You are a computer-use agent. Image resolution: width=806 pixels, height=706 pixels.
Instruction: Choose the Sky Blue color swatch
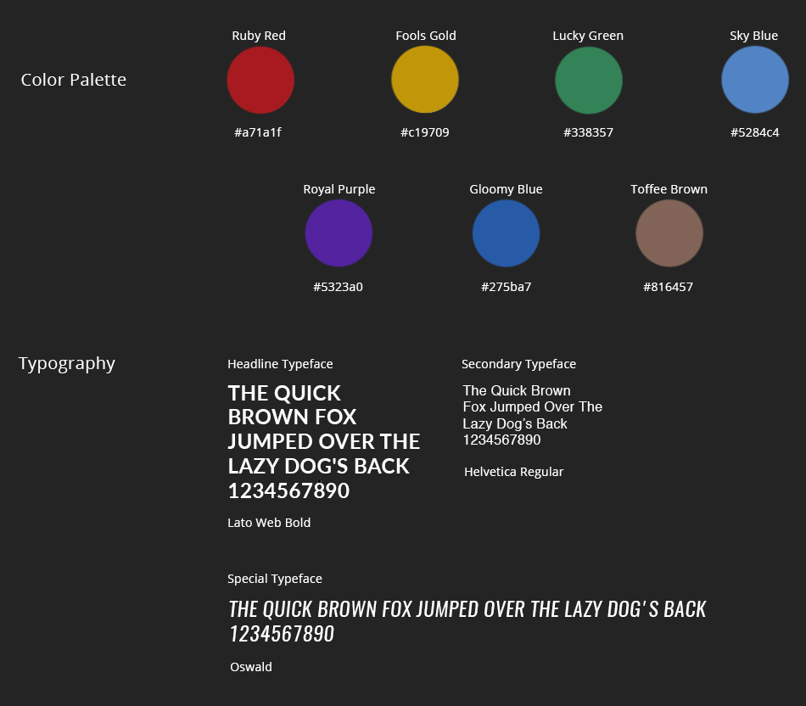(755, 80)
